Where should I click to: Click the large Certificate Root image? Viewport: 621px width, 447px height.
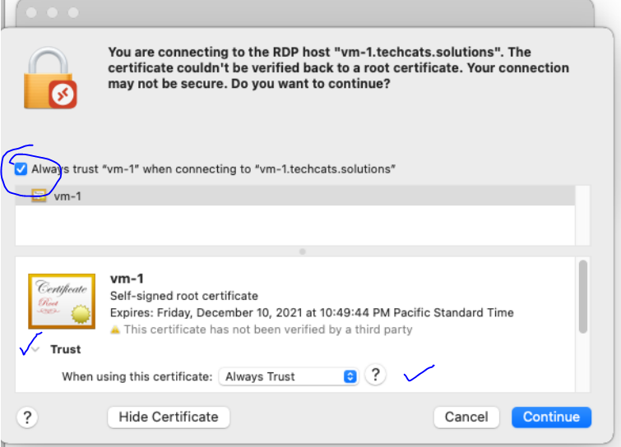pyautogui.click(x=62, y=302)
